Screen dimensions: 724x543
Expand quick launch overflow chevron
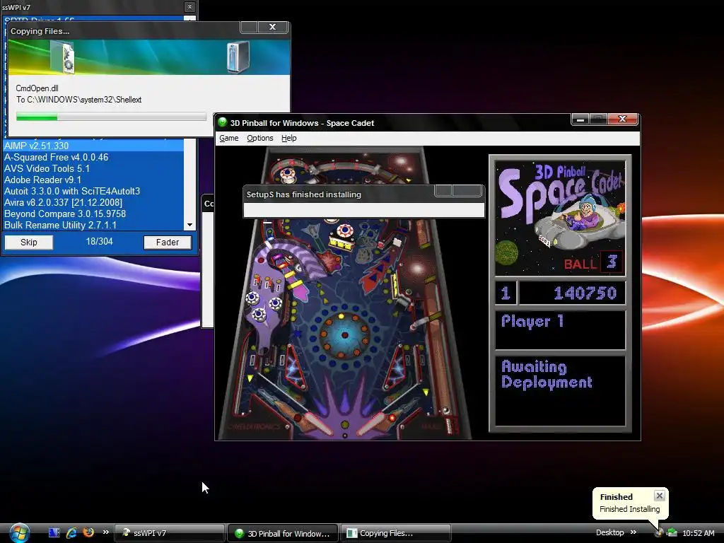pos(106,532)
